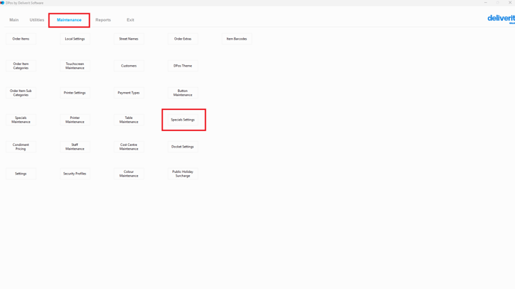Open Docket Settings
The image size is (515, 289).
[x=183, y=147]
